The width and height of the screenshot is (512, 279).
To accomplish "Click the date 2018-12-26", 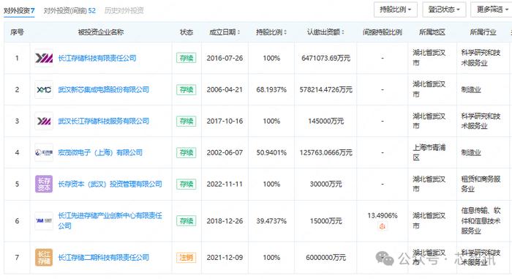I will click(x=225, y=220).
